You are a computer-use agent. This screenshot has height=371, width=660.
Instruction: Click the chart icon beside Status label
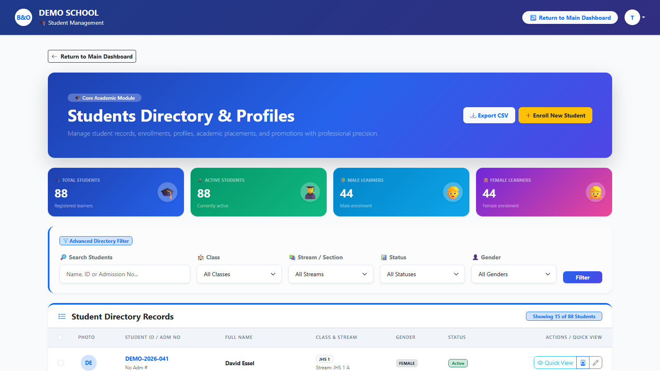point(384,257)
